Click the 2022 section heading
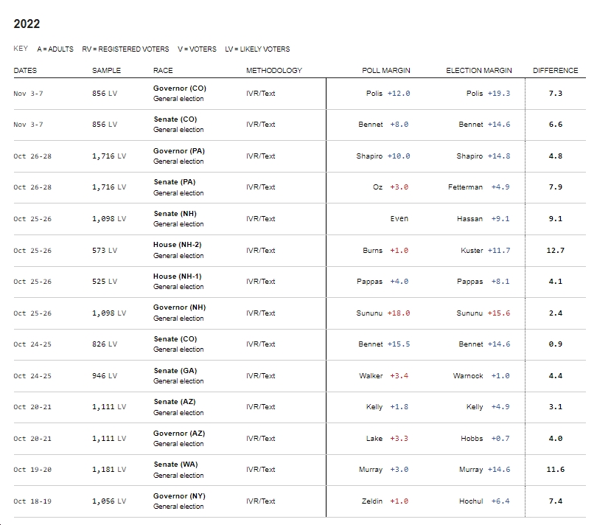 [27, 24]
